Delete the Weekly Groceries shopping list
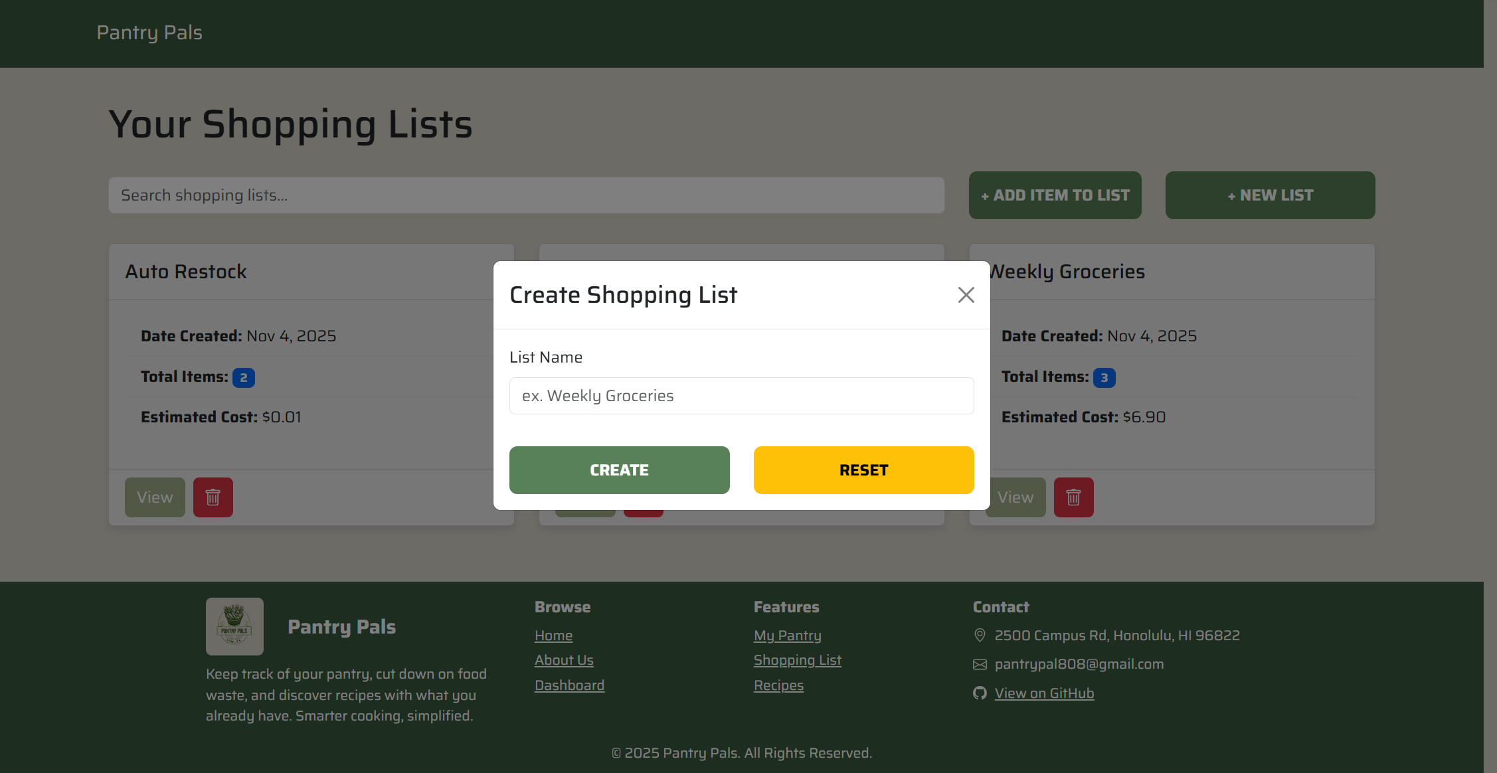Image resolution: width=1497 pixels, height=773 pixels. coord(1073,497)
